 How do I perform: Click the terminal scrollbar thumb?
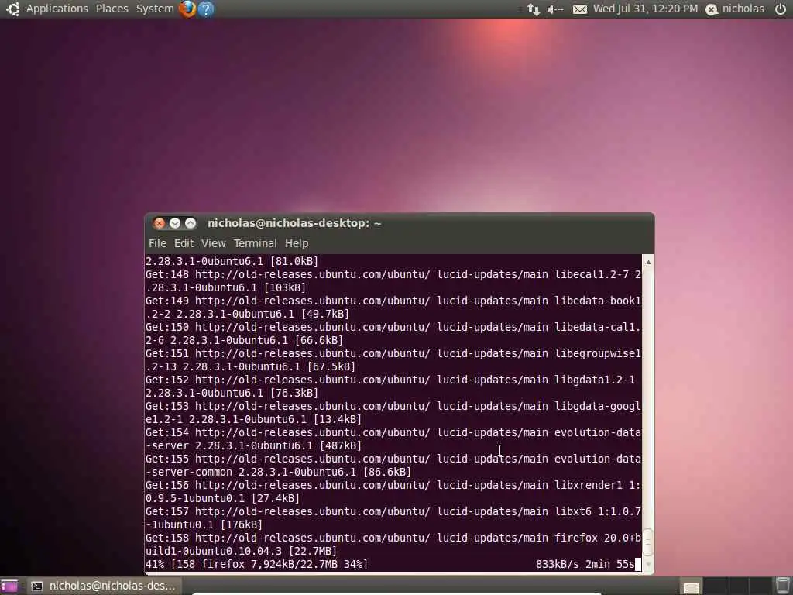648,542
